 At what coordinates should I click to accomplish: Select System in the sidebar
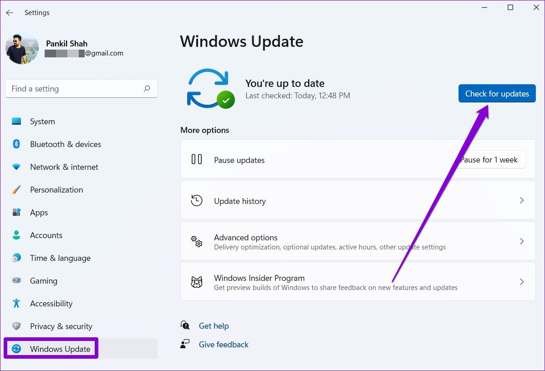coord(42,122)
